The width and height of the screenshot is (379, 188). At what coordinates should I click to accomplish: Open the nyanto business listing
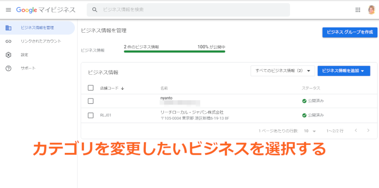point(166,98)
